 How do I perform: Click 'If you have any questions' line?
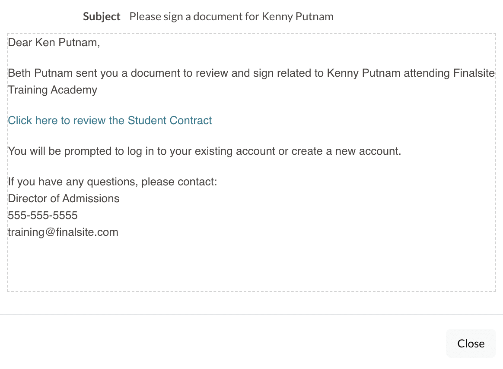[112, 181]
